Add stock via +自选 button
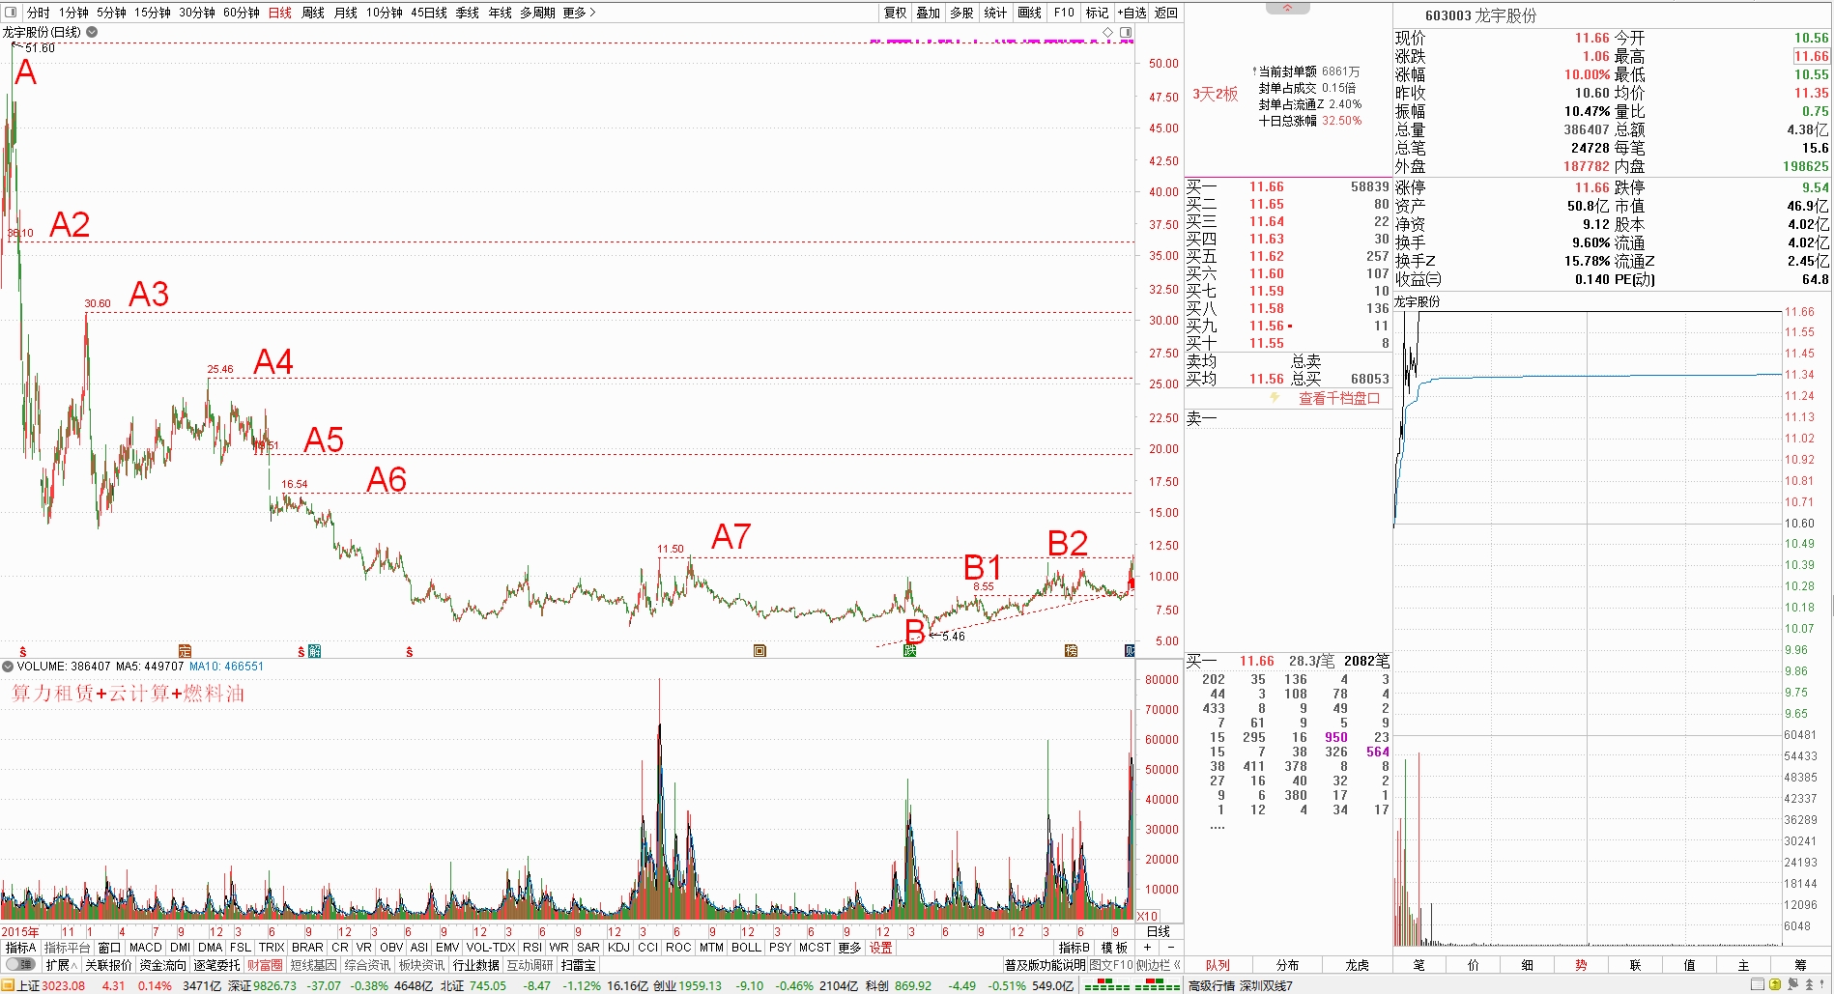 coord(1132,13)
